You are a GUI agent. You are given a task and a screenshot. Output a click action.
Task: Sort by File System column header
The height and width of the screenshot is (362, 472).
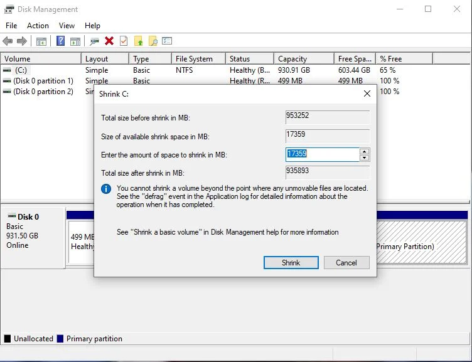click(199, 59)
